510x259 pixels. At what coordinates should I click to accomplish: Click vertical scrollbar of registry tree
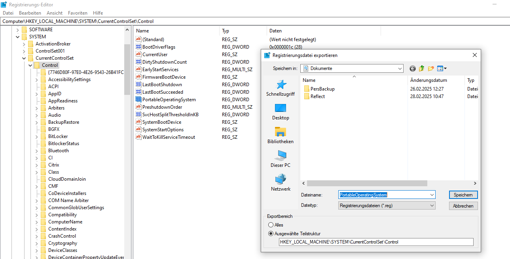(x=127, y=70)
